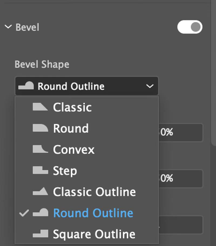Collapse the Bevel section chevron
The image size is (216, 246).
(8, 27)
